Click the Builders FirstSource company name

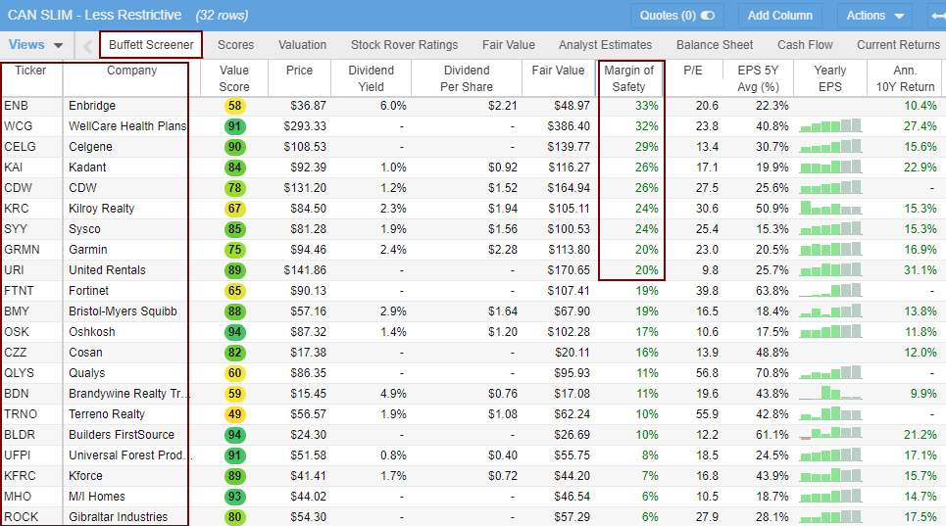point(122,435)
